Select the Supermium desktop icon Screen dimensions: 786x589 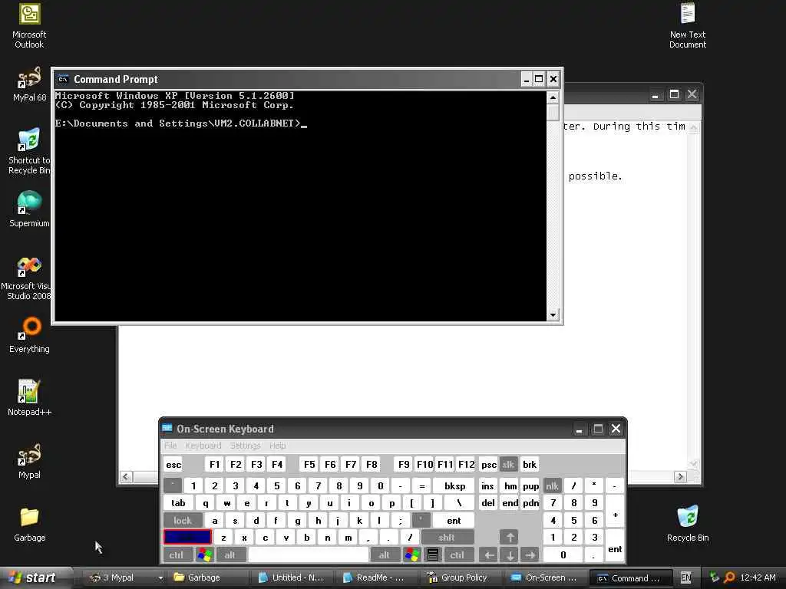(x=29, y=209)
